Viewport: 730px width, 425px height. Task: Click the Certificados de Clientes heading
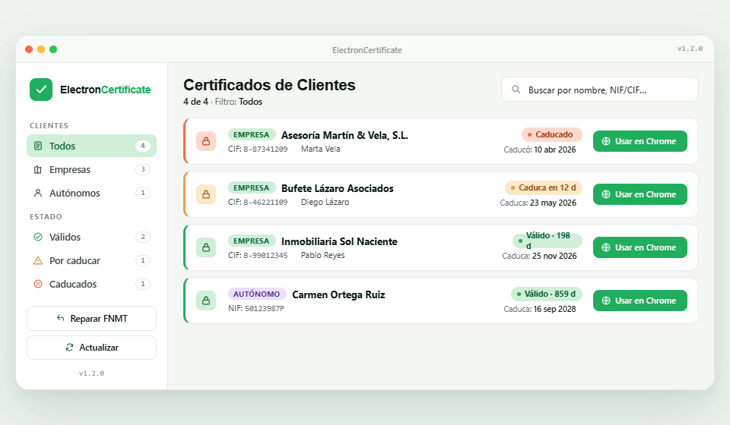pyautogui.click(x=269, y=85)
